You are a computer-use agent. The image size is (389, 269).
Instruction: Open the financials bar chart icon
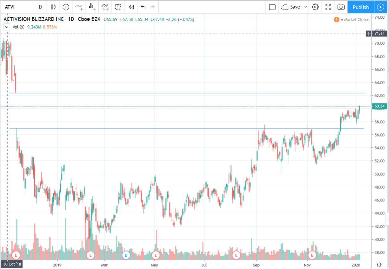pos(92,7)
